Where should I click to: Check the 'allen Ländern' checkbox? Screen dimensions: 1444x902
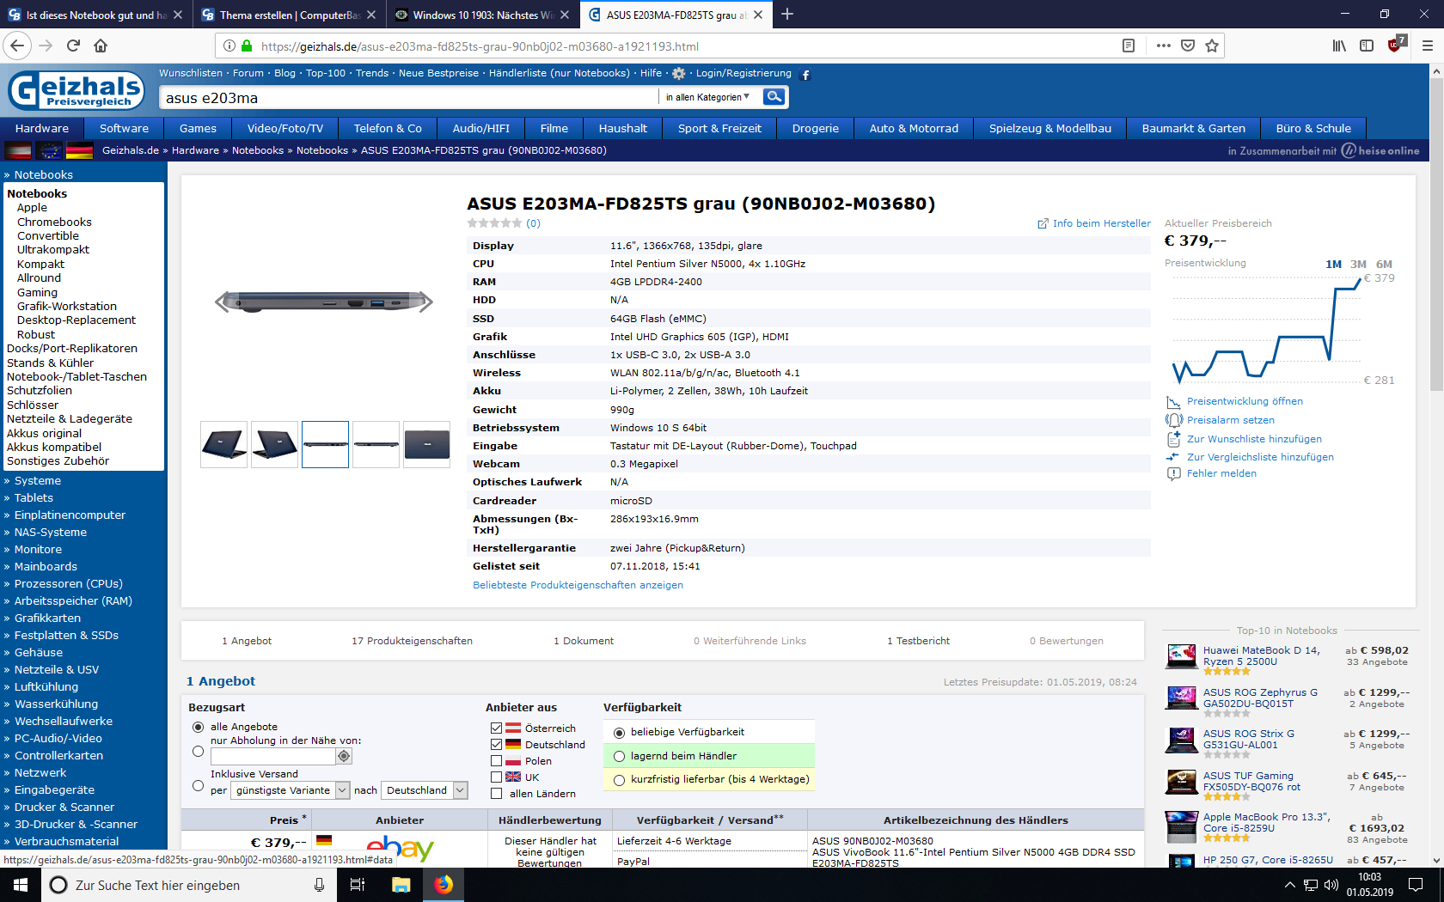pyautogui.click(x=496, y=794)
